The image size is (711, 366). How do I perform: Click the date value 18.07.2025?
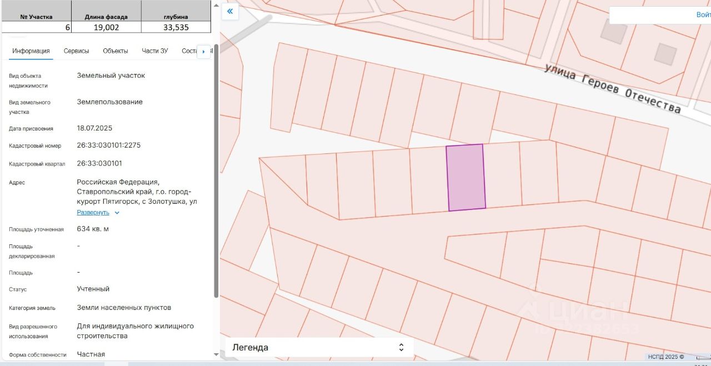click(94, 128)
